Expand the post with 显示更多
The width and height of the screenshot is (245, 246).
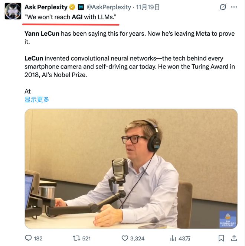[x=37, y=100]
